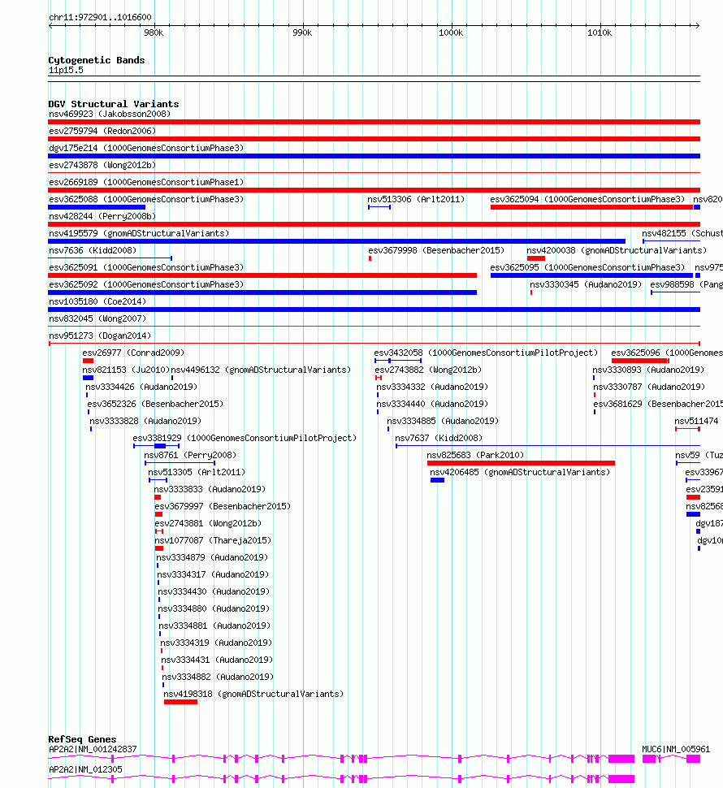This screenshot has height=788, width=723.
Task: Click nsv3334430 (Audano2019) label
Action: 214,592
